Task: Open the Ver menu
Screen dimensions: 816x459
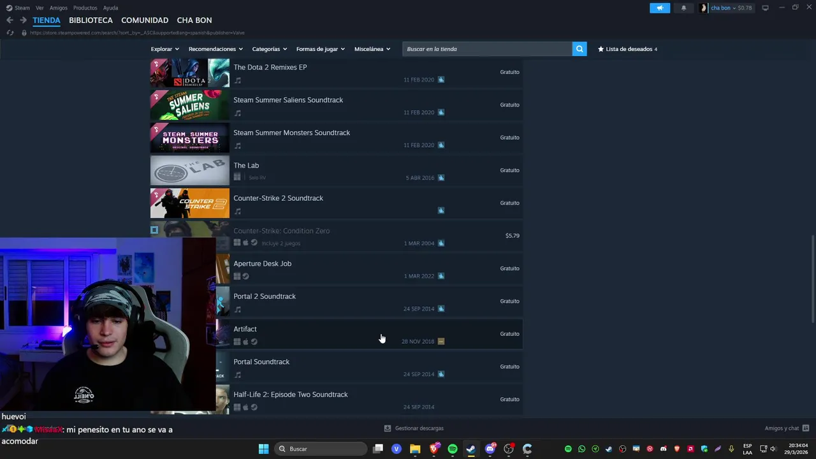Action: point(40,8)
